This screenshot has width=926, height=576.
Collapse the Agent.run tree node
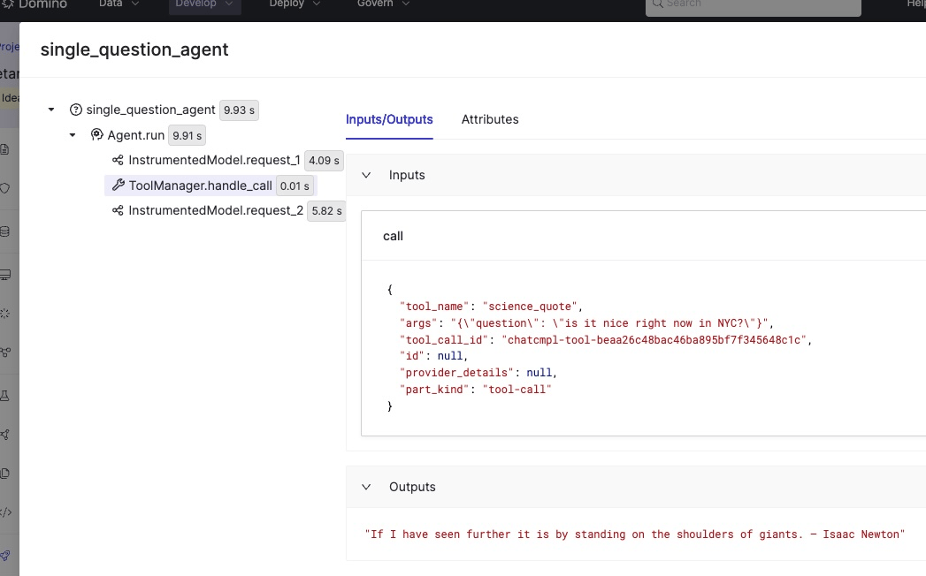[73, 135]
